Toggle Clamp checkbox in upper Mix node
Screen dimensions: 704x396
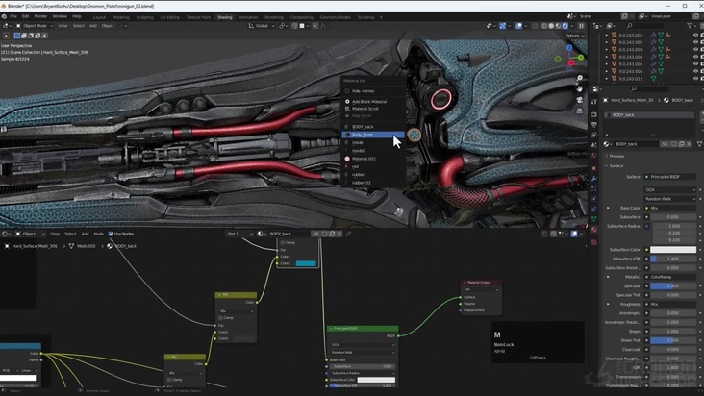pos(282,242)
